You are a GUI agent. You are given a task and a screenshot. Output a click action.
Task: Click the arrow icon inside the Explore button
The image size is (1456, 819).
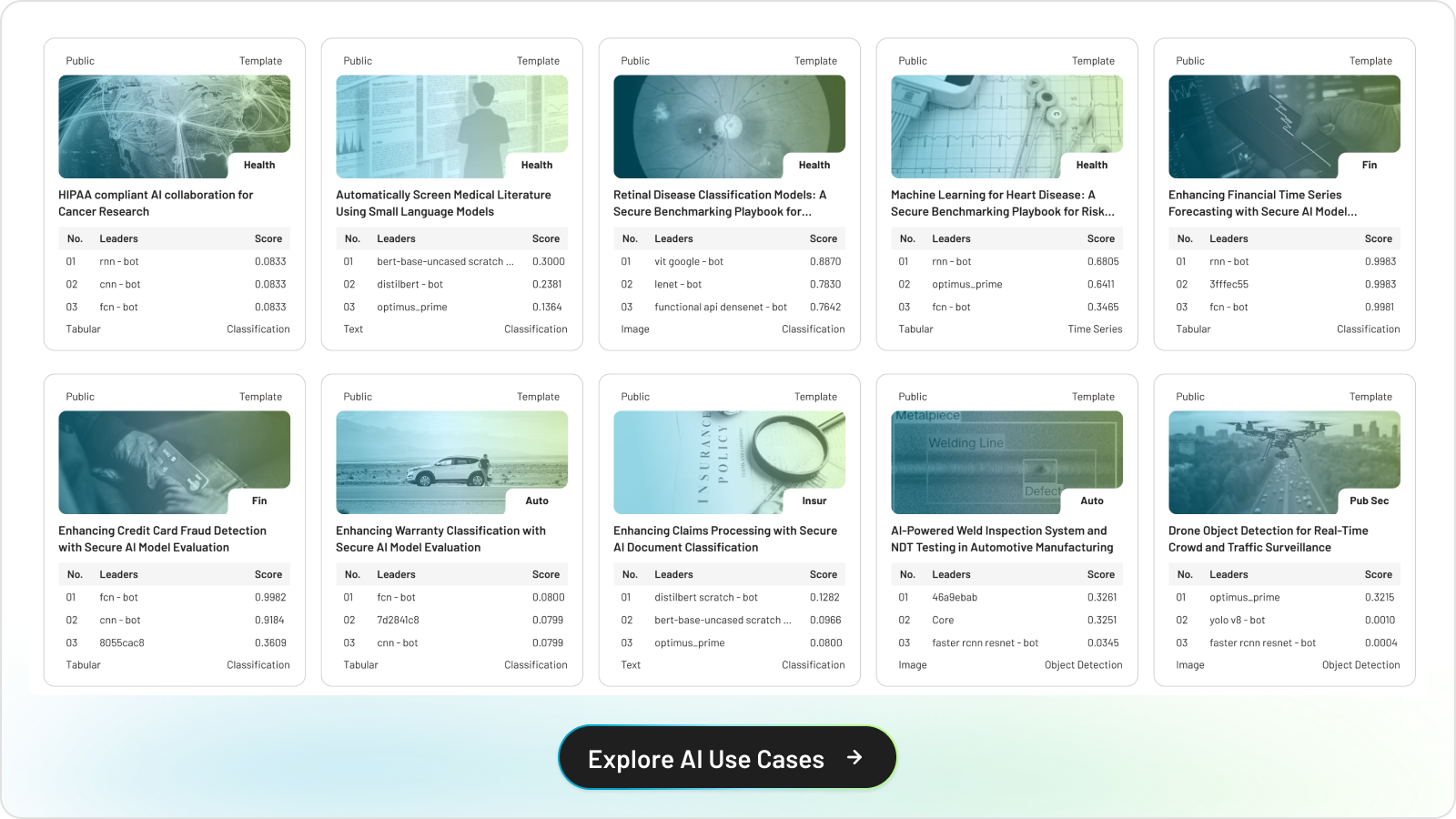click(x=854, y=757)
